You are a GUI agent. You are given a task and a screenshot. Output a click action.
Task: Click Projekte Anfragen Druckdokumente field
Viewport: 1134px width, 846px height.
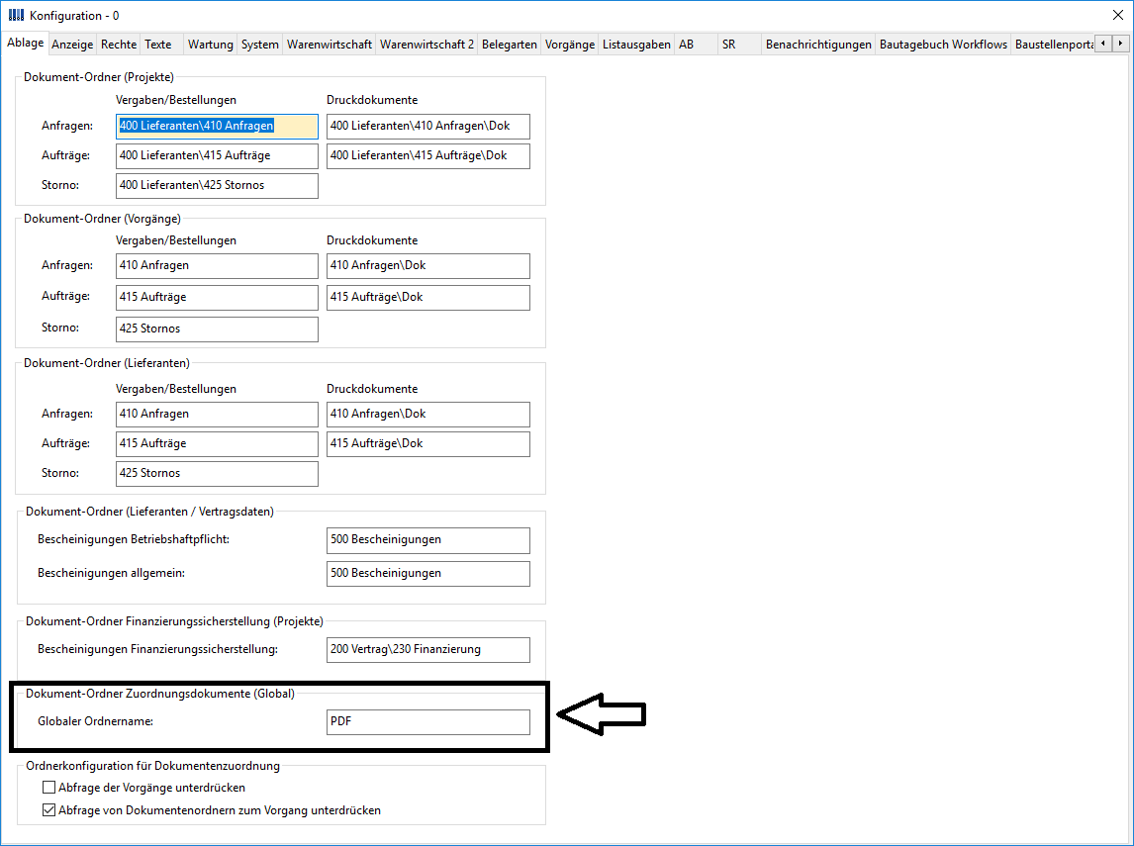click(x=428, y=127)
